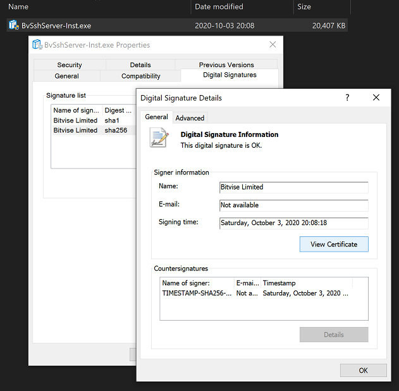Image resolution: width=399 pixels, height=391 pixels.
Task: Select General tab in Digital Signature Details
Action: tap(156, 117)
